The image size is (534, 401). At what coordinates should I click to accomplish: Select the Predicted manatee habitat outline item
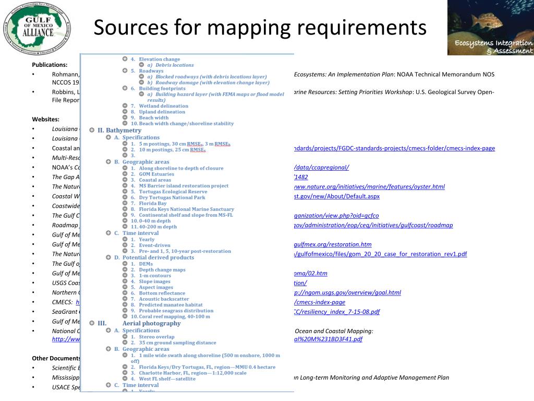point(170,305)
